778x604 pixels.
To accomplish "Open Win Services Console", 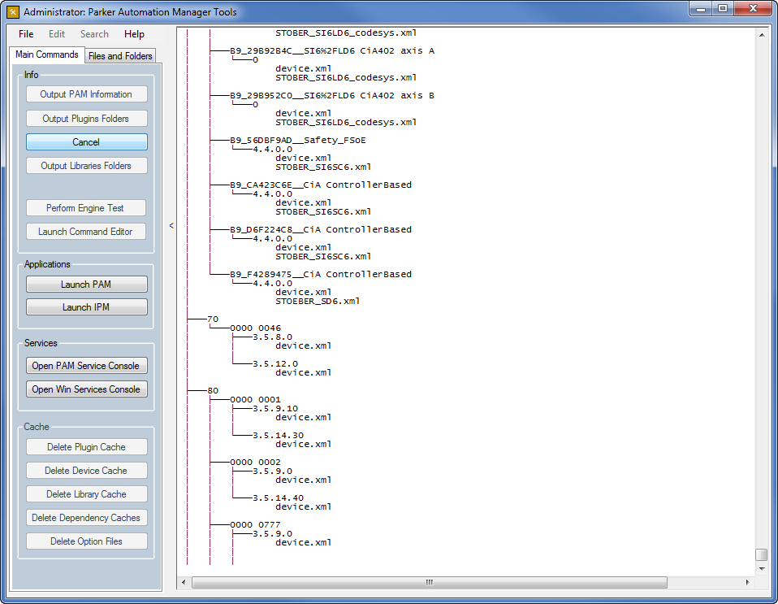I will coord(86,389).
